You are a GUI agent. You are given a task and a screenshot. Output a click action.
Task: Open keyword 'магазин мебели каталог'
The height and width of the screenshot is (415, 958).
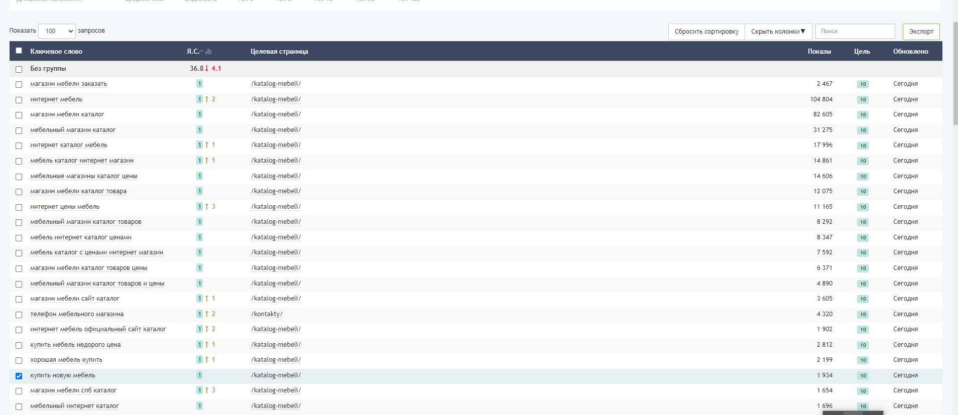pos(67,114)
